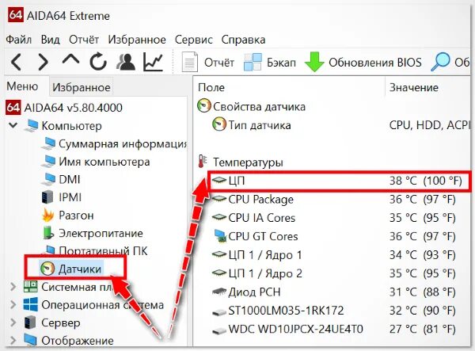Click the 31 °C (88 °F) value

422,292
